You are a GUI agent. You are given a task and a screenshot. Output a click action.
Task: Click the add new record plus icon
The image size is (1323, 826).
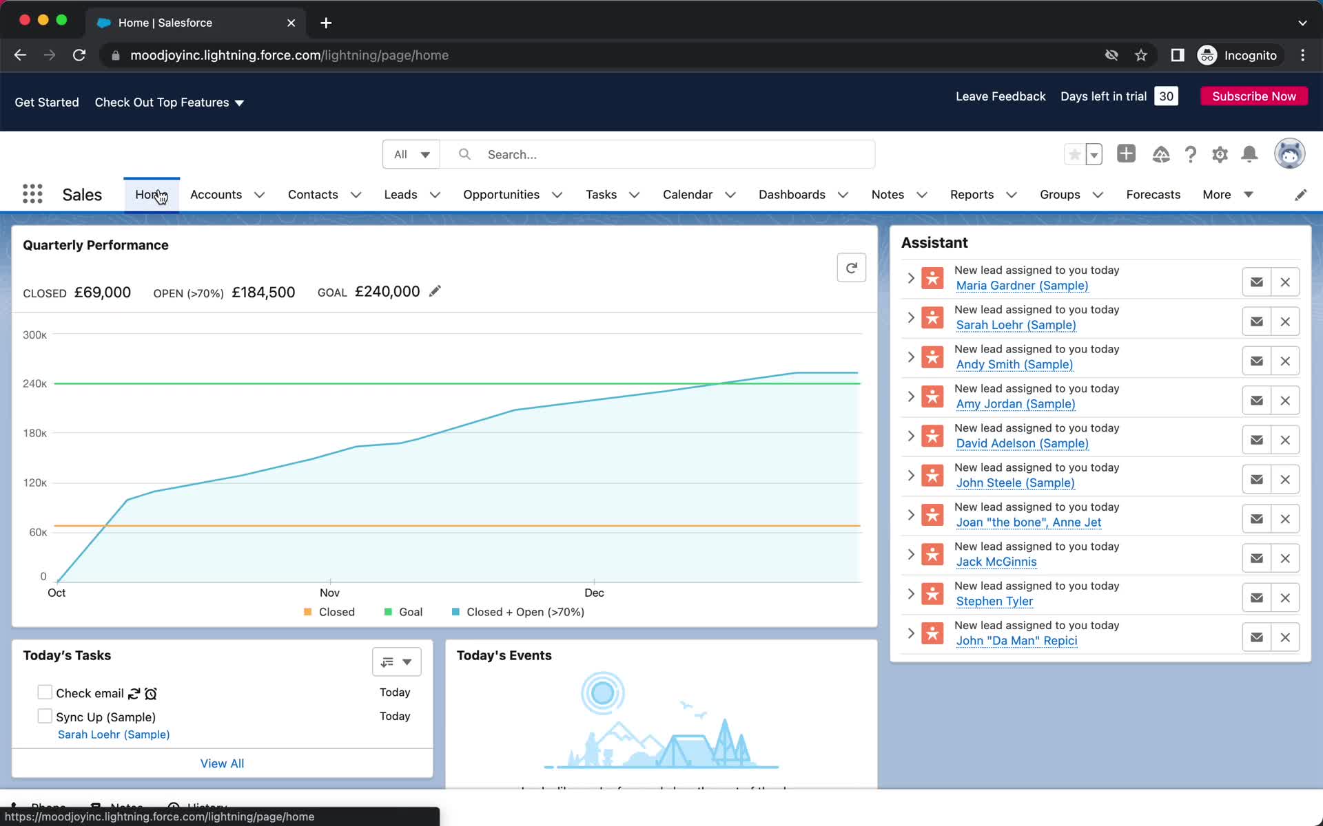click(1127, 154)
